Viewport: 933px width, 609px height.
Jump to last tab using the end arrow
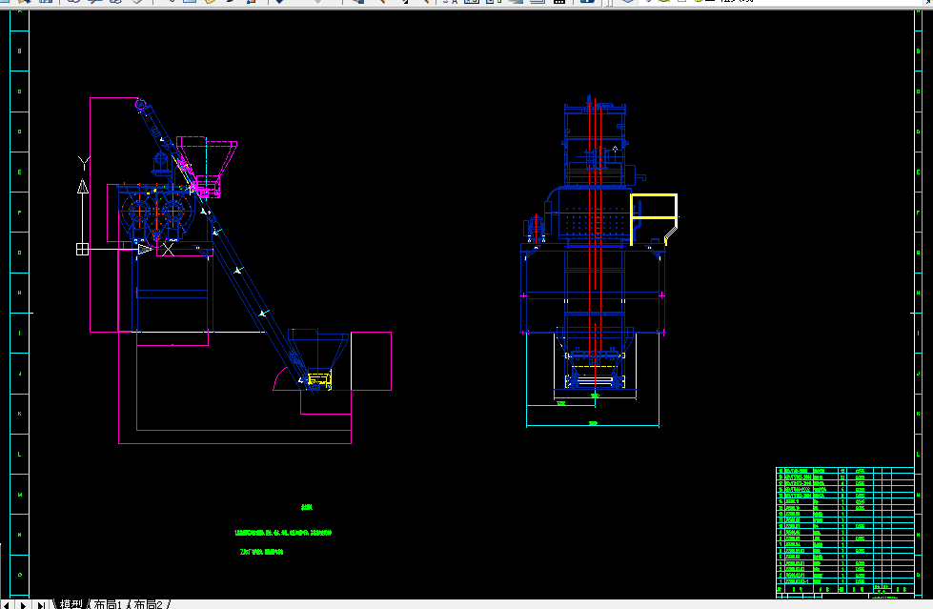(x=41, y=605)
